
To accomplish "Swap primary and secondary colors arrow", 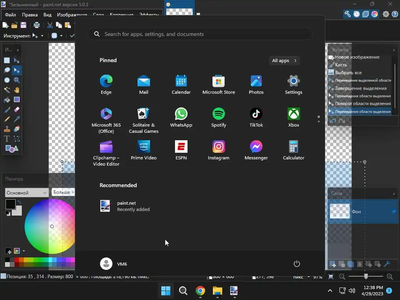I will (19, 202).
